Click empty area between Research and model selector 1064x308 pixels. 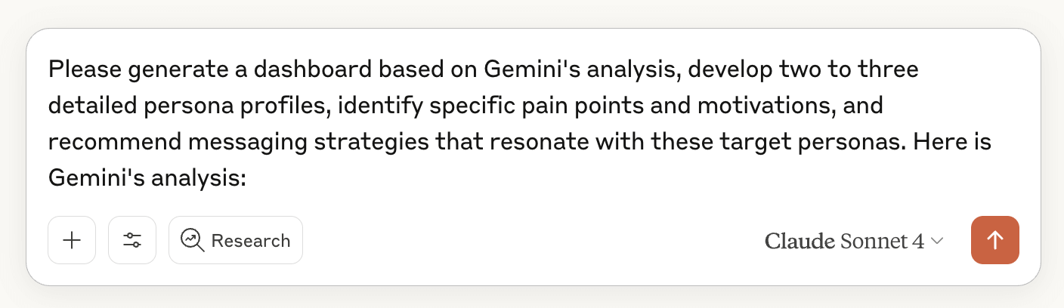click(529, 240)
